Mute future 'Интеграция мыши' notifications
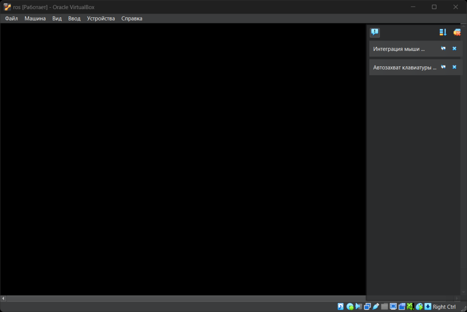 click(x=443, y=48)
